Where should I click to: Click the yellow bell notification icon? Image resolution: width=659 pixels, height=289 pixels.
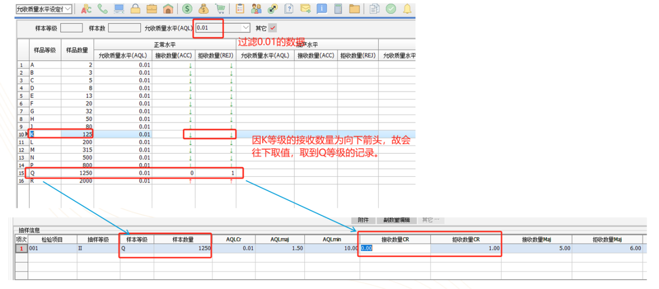pyautogui.click(x=407, y=9)
